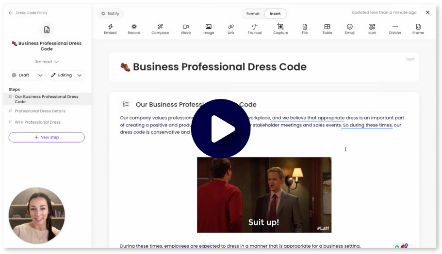The height and width of the screenshot is (254, 442).
Task: Select the Insert tab
Action: [x=275, y=14]
